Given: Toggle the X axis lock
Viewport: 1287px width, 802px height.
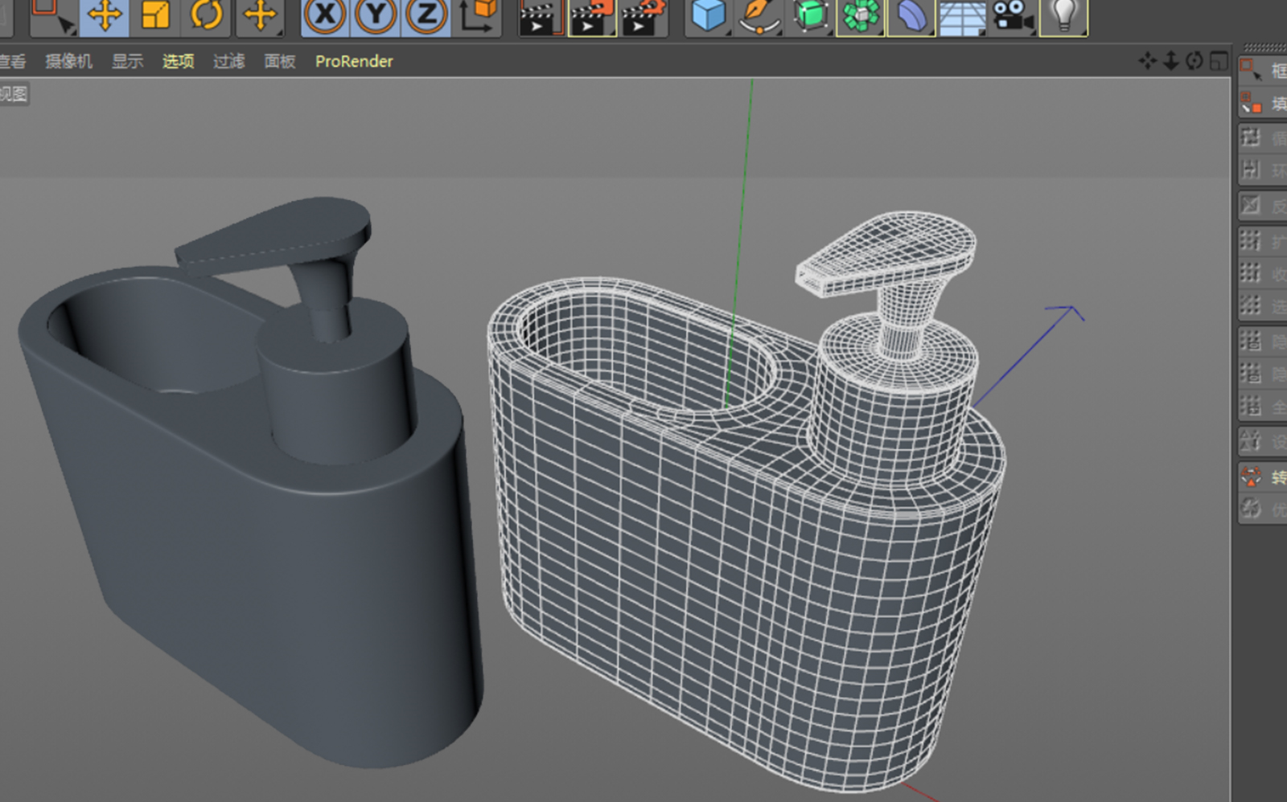Looking at the screenshot, I should [x=324, y=18].
